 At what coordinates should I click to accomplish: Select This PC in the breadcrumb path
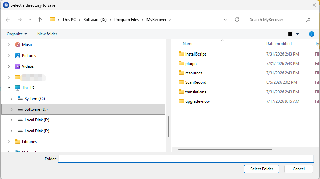click(69, 20)
